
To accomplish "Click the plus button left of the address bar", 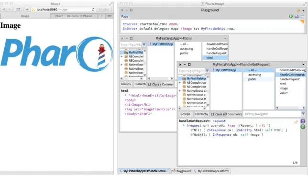I will click(27, 10).
